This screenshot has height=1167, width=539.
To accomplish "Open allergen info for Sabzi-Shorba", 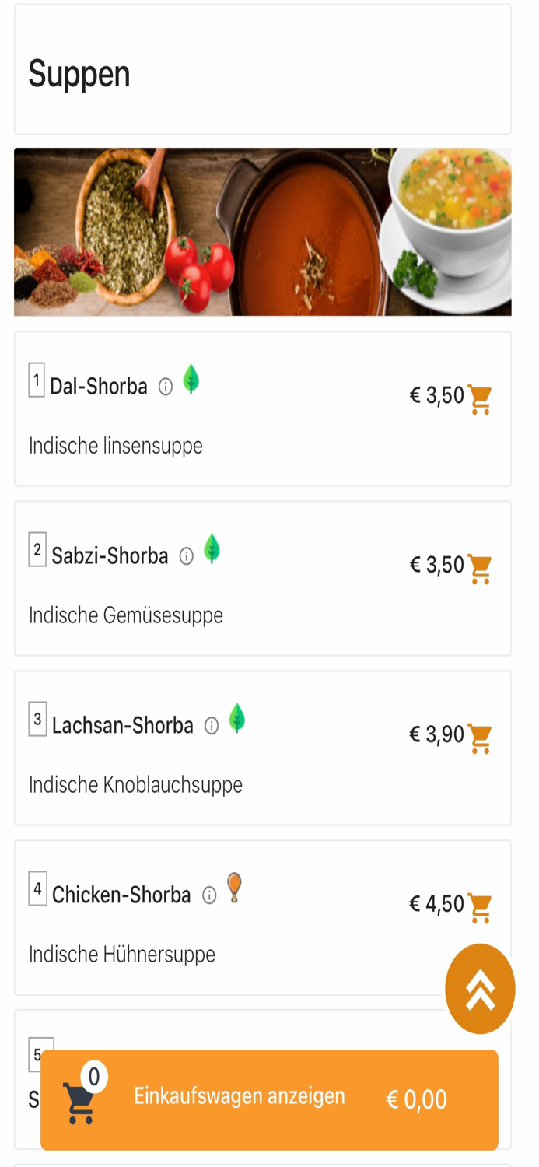I will (186, 555).
